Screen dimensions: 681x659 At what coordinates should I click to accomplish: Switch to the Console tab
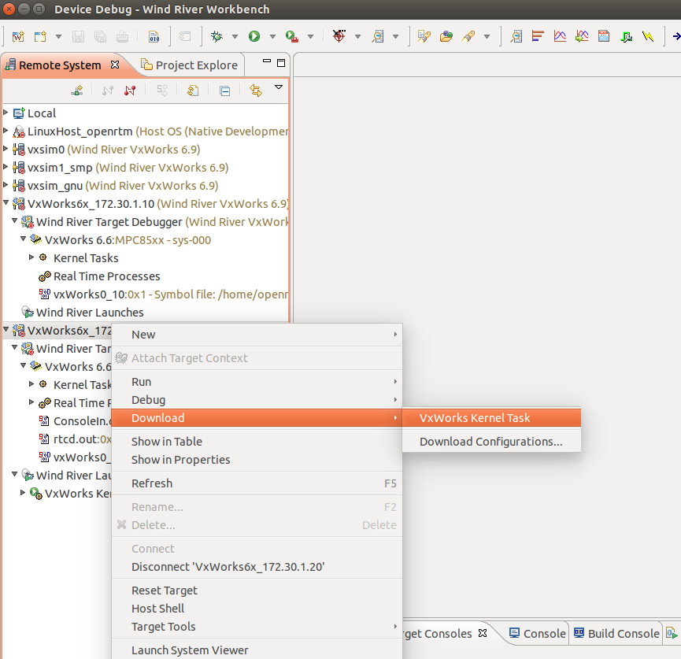(x=538, y=634)
